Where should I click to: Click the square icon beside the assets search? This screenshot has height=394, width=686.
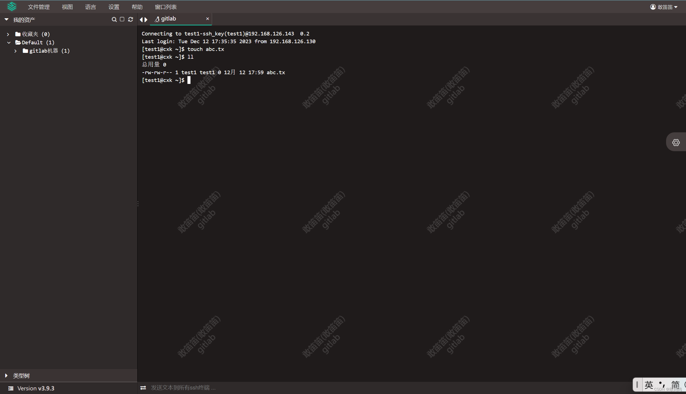click(x=122, y=19)
